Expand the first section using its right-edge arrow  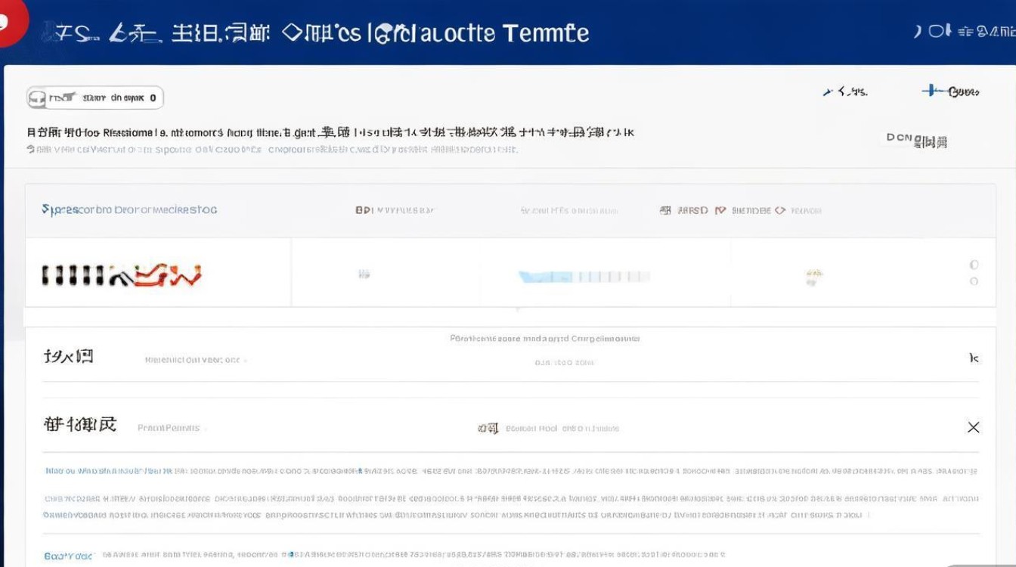click(974, 358)
